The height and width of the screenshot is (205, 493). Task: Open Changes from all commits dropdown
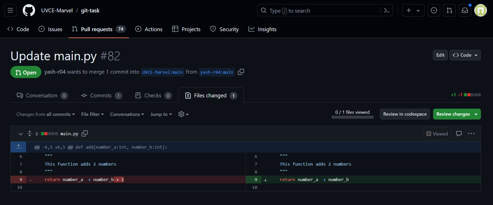click(46, 114)
